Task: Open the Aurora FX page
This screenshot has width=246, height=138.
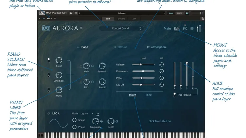Action: coord(185,29)
